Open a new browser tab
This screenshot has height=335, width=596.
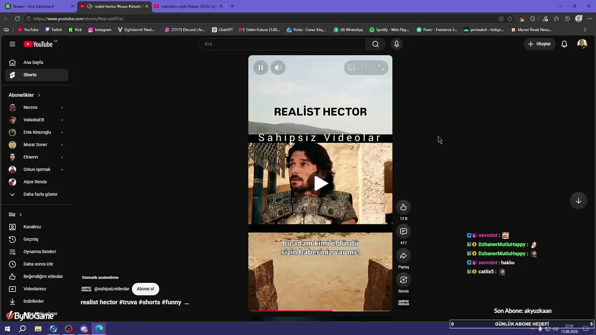click(232, 7)
